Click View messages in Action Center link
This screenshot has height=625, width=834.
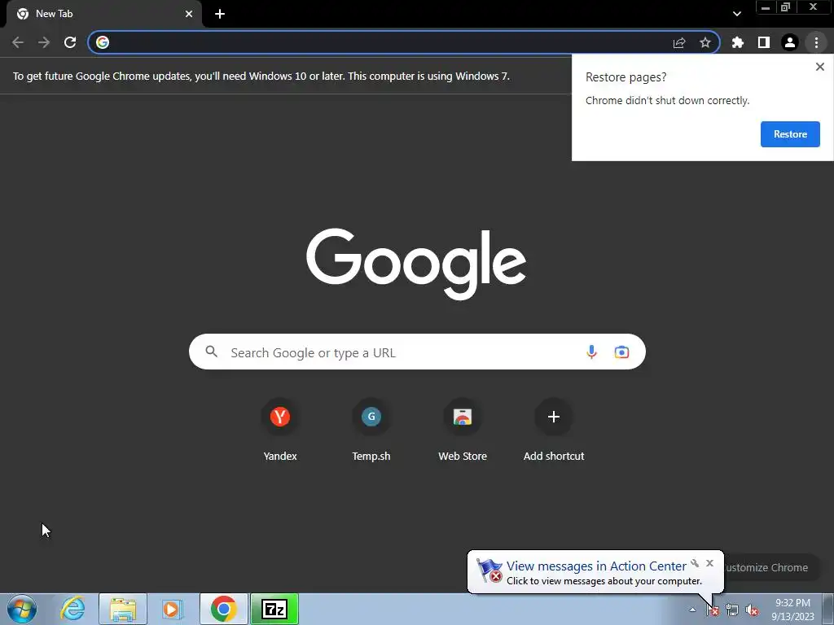tap(596, 566)
